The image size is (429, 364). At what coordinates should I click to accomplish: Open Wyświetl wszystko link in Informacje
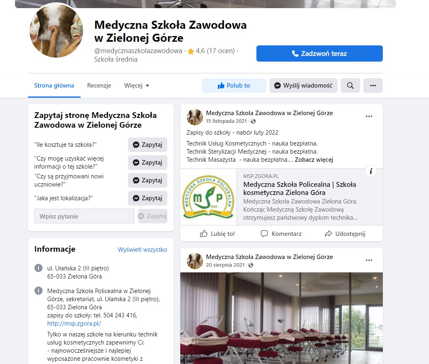(142, 250)
